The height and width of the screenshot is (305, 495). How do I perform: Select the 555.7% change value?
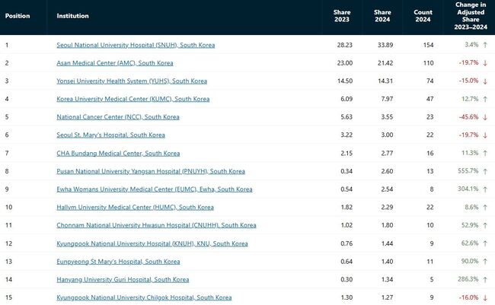coord(468,171)
